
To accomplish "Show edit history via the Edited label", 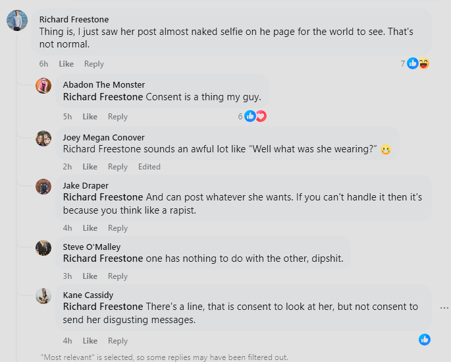I will pyautogui.click(x=149, y=167).
